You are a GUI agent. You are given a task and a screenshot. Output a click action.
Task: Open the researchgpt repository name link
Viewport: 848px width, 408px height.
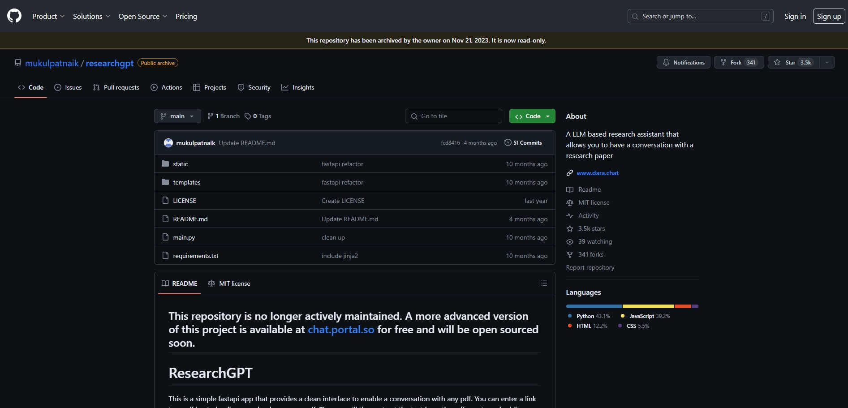(110, 63)
